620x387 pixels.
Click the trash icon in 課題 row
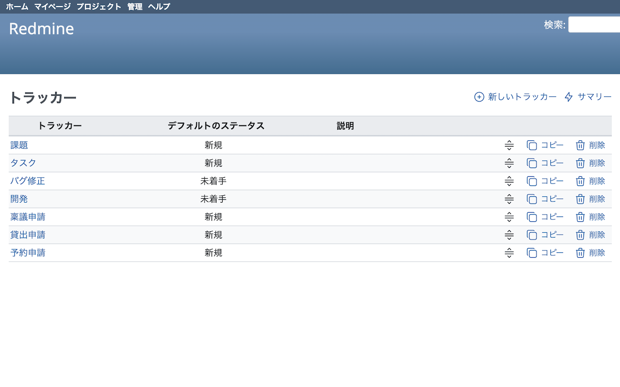tap(580, 146)
